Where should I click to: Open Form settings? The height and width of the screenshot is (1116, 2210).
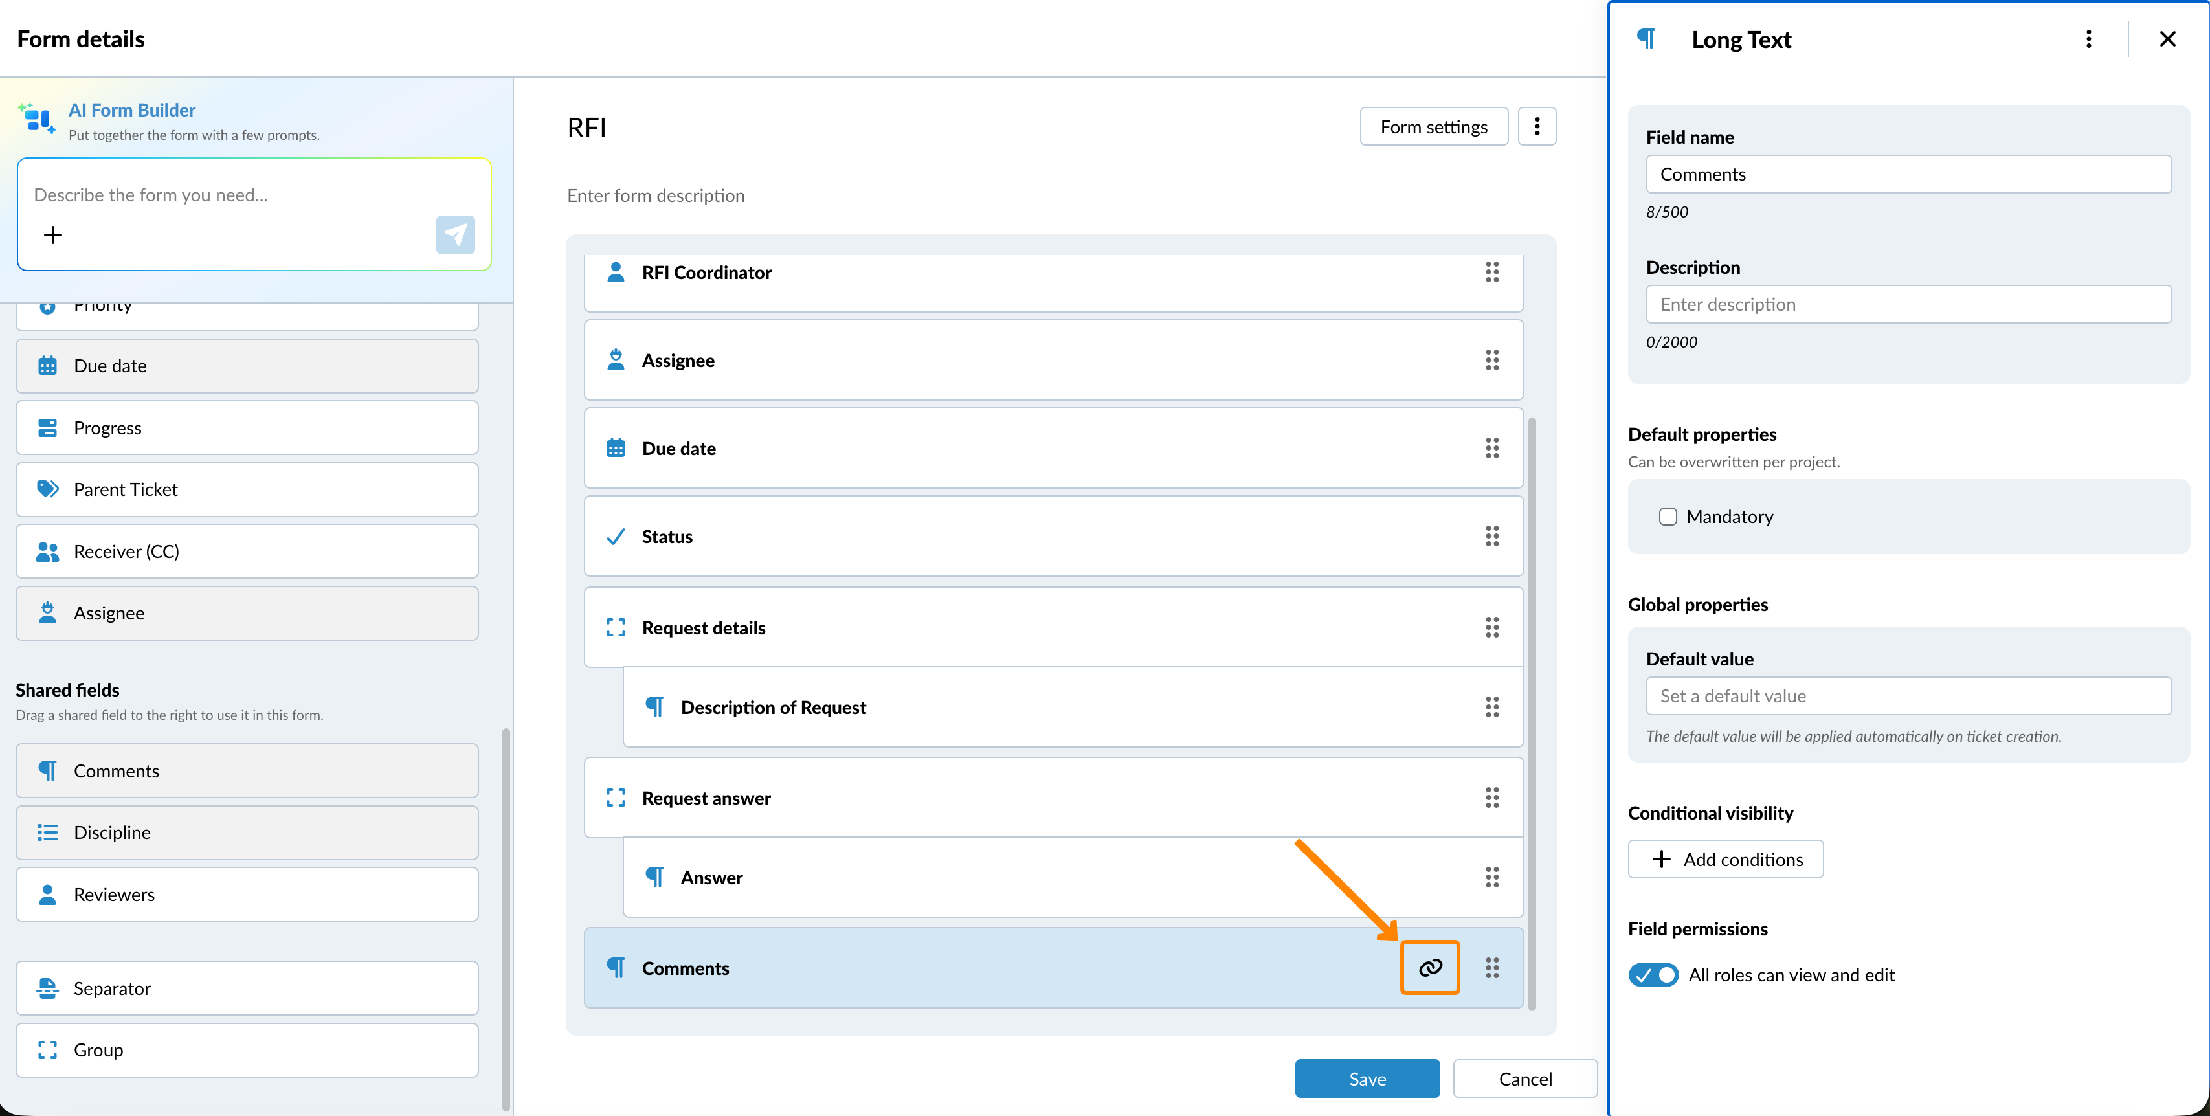click(1434, 127)
